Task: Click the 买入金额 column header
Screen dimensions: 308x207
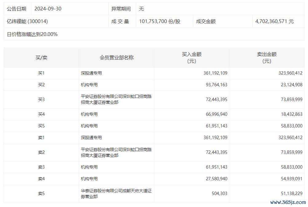Action: (x=192, y=58)
